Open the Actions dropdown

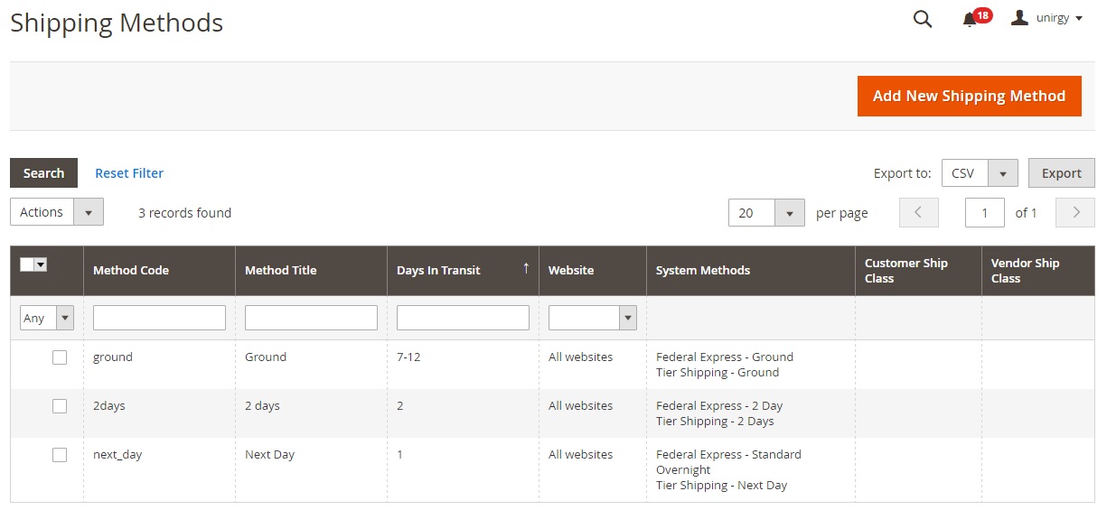point(57,212)
